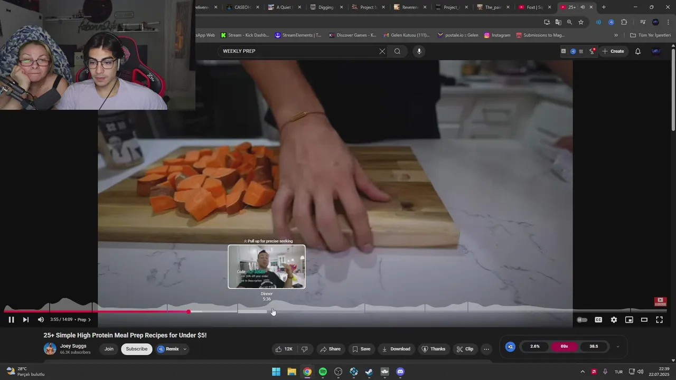
Task: Open Spotify from the taskbar
Action: [323, 372]
